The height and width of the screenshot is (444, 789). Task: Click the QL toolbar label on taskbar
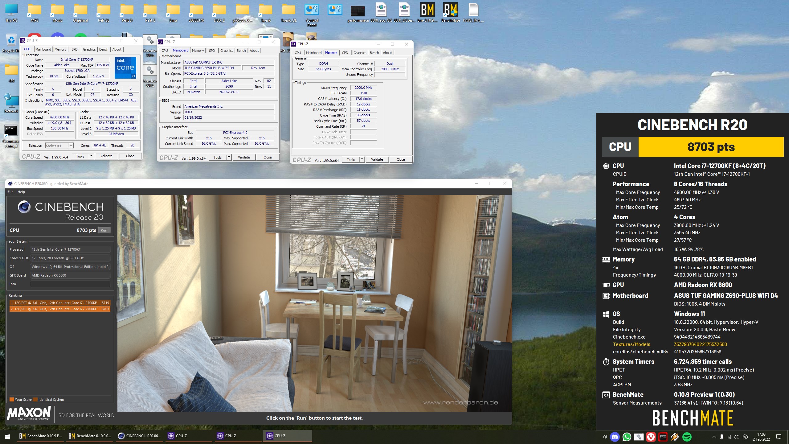pos(605,437)
